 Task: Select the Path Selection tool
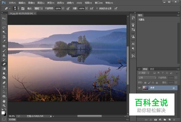pos(4,92)
